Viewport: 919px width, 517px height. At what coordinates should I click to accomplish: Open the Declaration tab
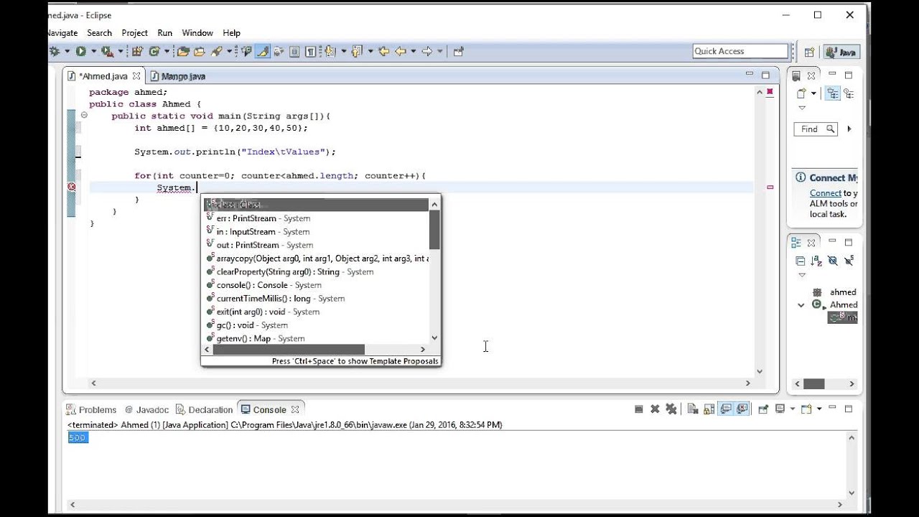(205, 409)
